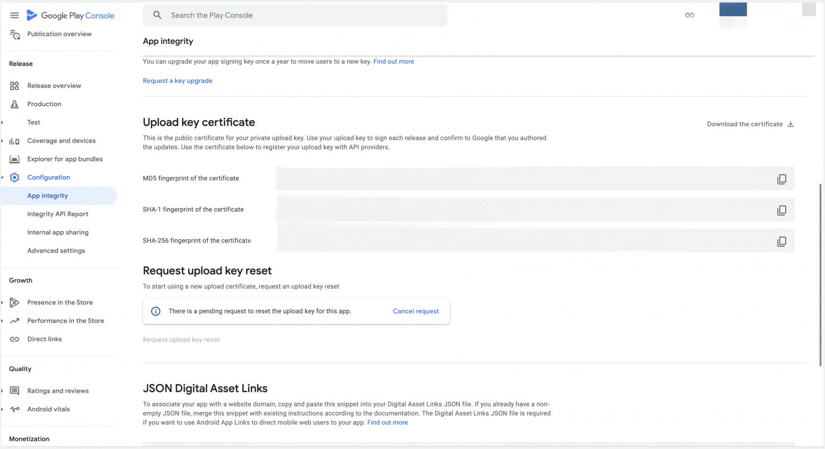Click the Performance in the Store trend icon
825x449 pixels.
[x=15, y=321]
